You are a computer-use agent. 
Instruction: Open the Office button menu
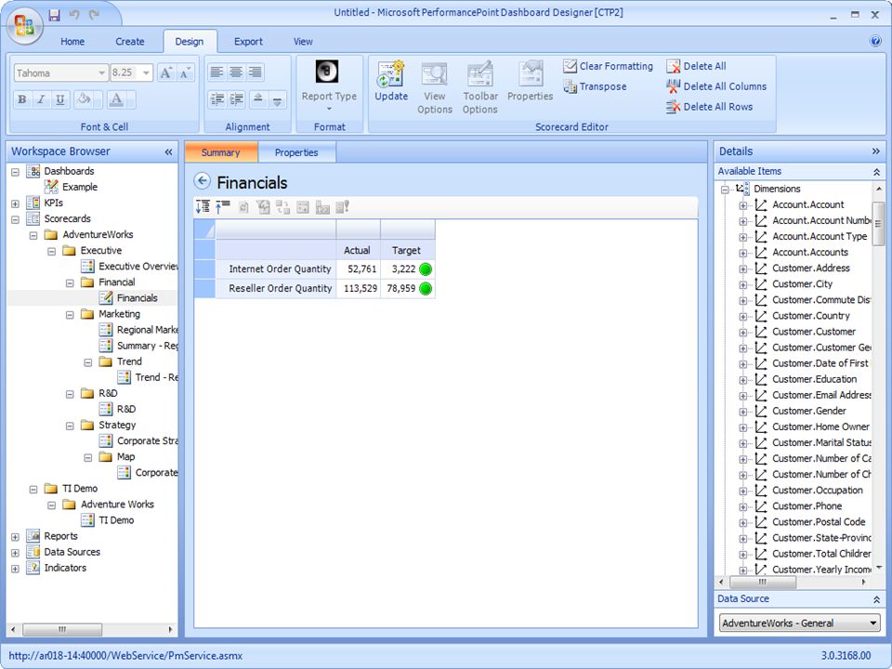coord(25,25)
